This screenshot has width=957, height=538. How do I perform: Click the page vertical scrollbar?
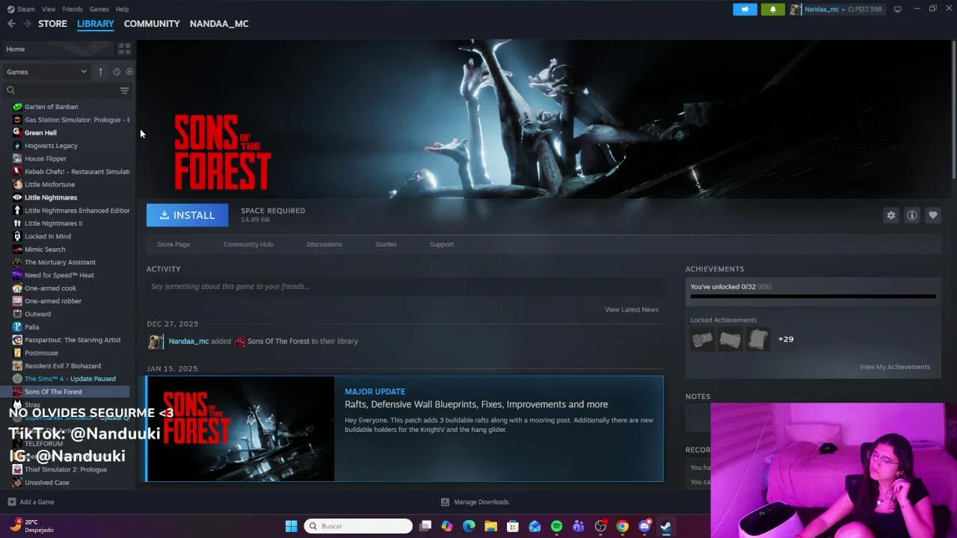[953, 111]
